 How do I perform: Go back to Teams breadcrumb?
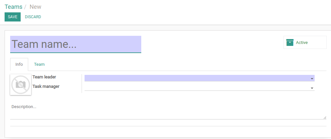(x=13, y=7)
